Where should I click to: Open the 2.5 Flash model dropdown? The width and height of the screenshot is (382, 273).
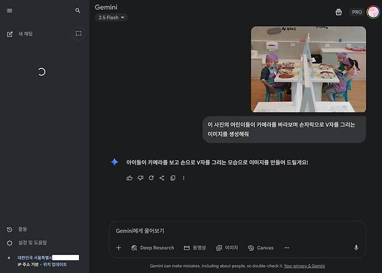[x=111, y=17]
